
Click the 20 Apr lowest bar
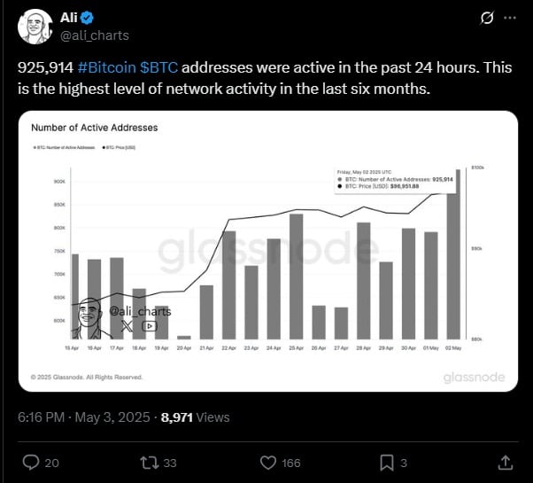[x=184, y=338]
